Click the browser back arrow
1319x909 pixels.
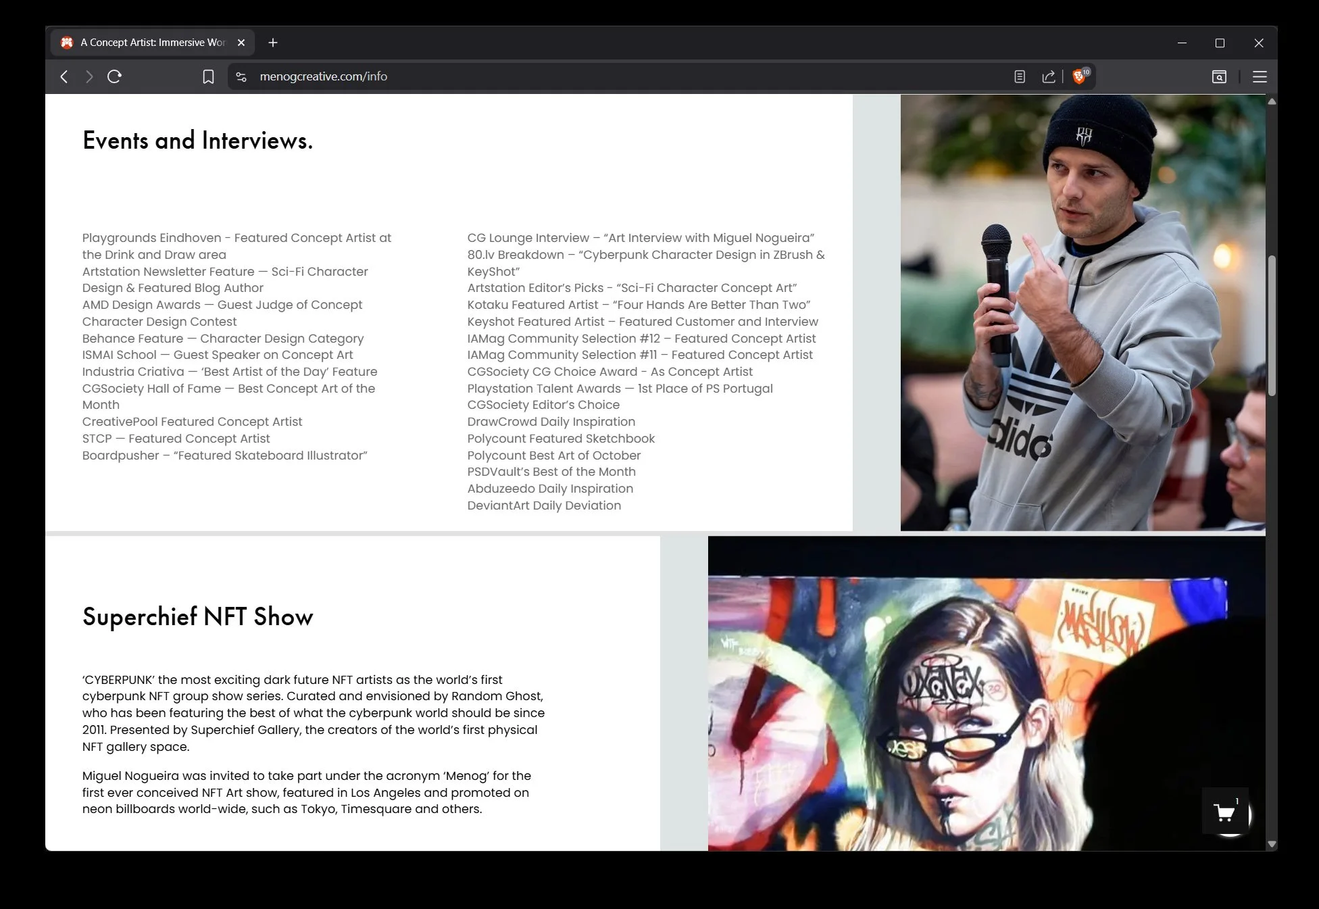pyautogui.click(x=64, y=77)
